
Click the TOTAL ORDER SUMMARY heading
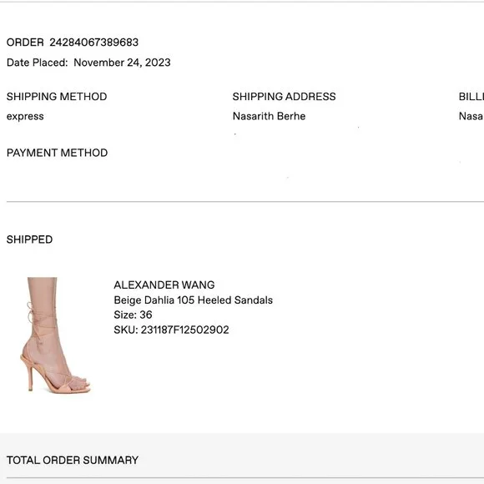[73, 461]
